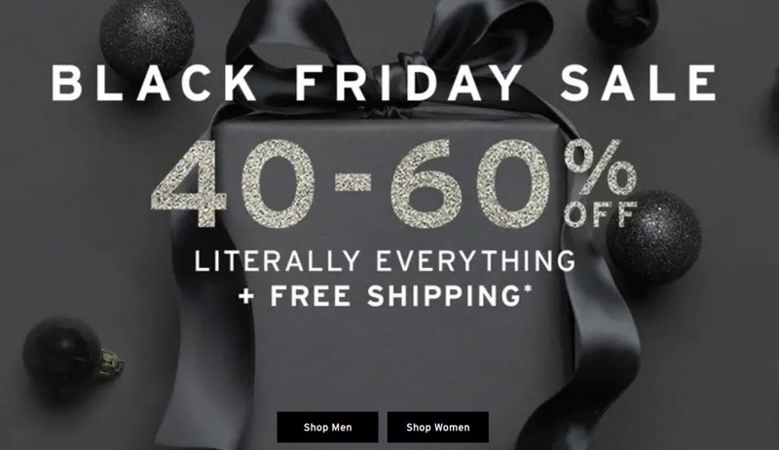Viewport: 779px width, 450px height.
Task: Click the glittery 40 number
Action: click(233, 184)
